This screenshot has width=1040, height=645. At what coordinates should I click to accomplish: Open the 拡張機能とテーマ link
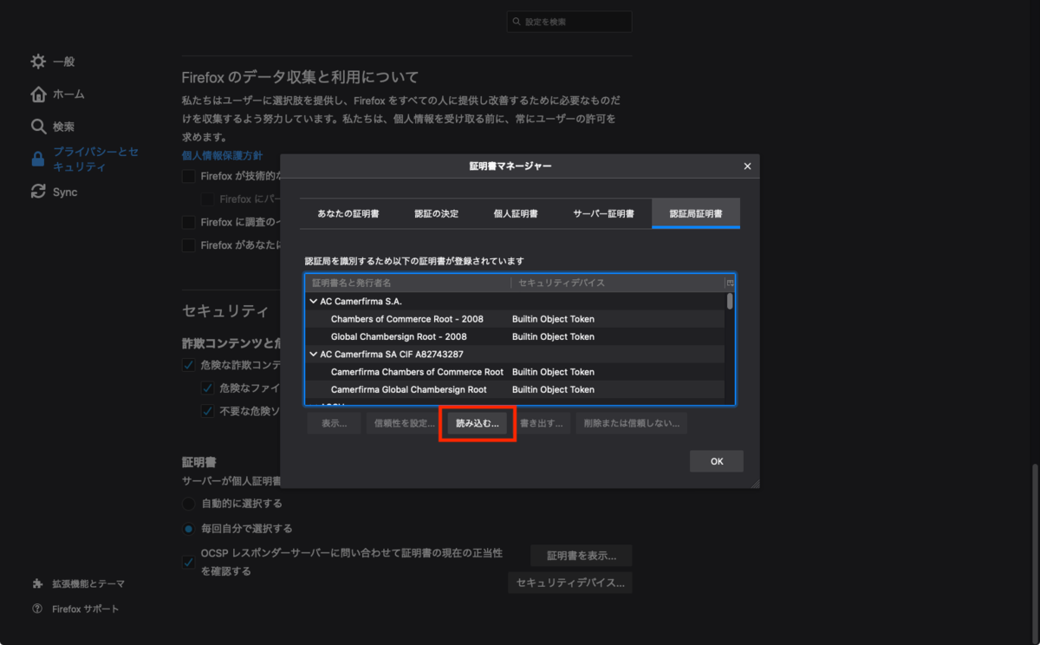(x=88, y=583)
